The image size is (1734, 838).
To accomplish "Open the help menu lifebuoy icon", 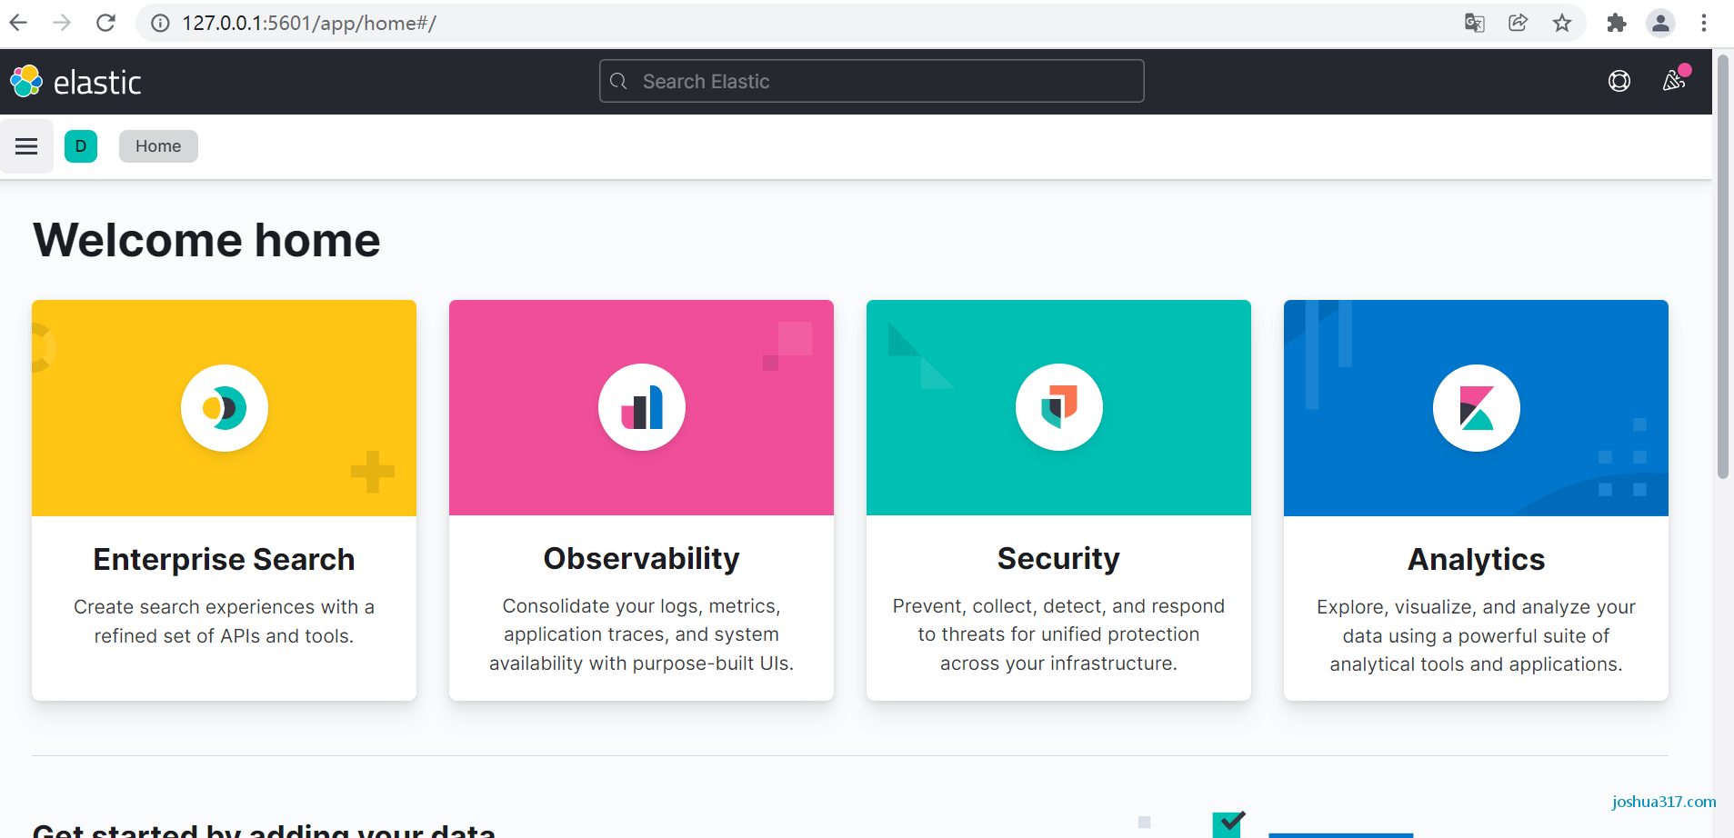I will (1619, 81).
